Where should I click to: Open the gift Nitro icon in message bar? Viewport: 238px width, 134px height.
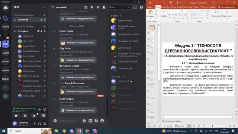(84, 121)
